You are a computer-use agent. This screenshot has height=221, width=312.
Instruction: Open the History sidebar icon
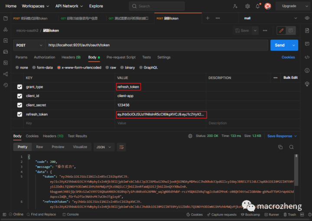pyautogui.click(x=6, y=85)
